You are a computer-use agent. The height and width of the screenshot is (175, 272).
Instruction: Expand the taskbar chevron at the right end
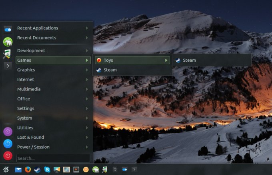coord(134,169)
